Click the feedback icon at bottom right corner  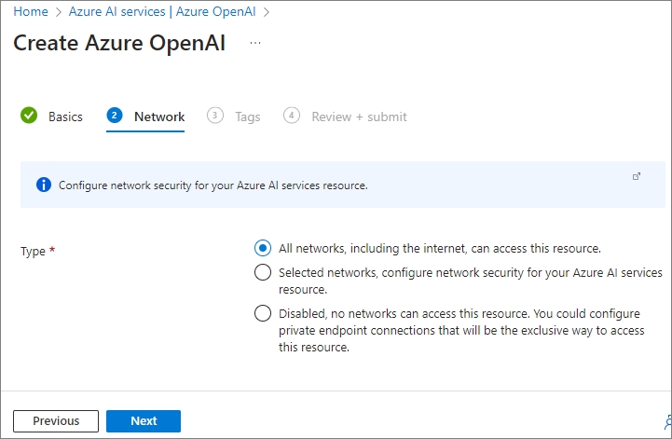667,422
